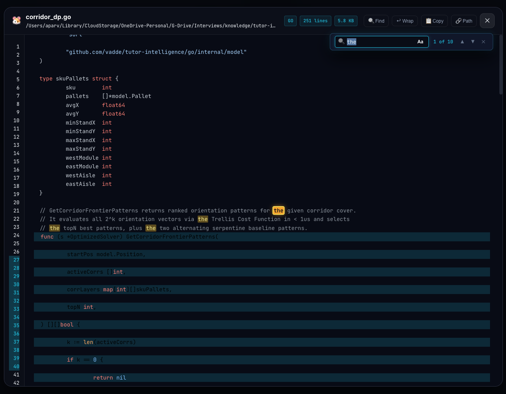The width and height of the screenshot is (506, 394).
Task: Click the 'if k == 0 {' line
Action: 262,360
